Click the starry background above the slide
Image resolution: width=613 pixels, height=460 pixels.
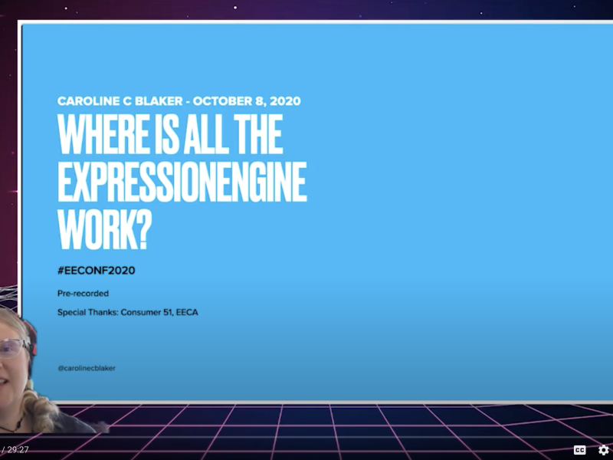306,10
